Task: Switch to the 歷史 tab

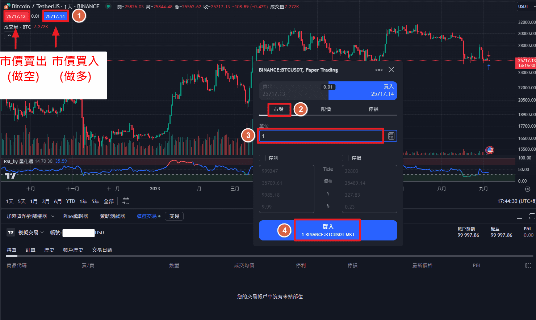Action: click(49, 250)
